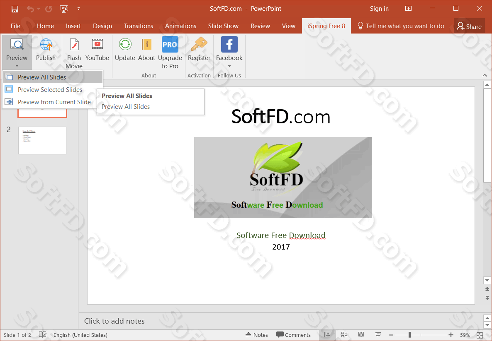The height and width of the screenshot is (341, 492).
Task: Click the 2017 text on the slide
Action: click(281, 247)
